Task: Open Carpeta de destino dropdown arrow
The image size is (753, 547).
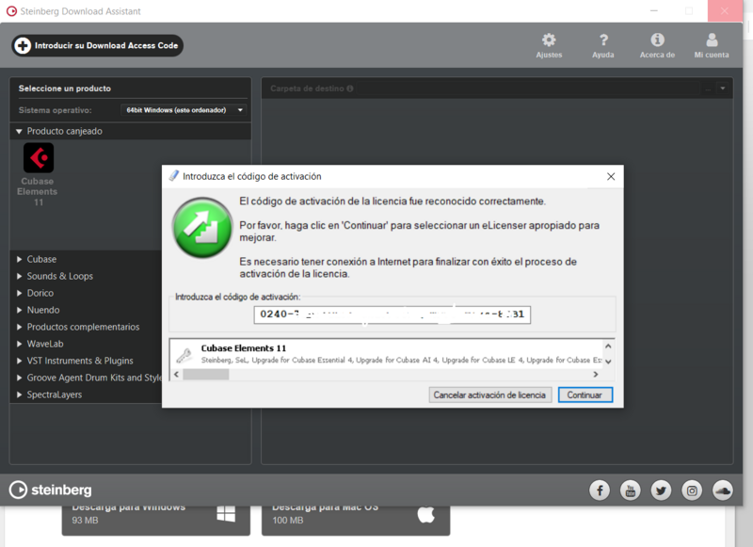Action: pyautogui.click(x=723, y=88)
